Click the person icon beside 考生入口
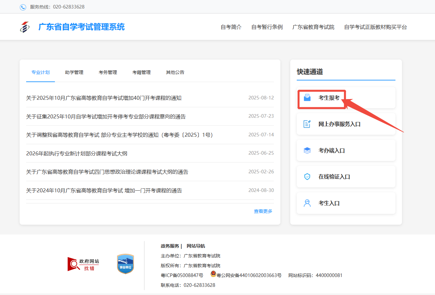The width and height of the screenshot is (435, 295). (x=308, y=203)
